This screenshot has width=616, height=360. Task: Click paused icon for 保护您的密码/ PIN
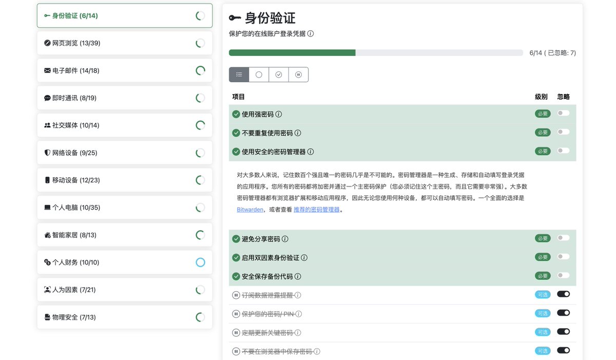point(236,314)
